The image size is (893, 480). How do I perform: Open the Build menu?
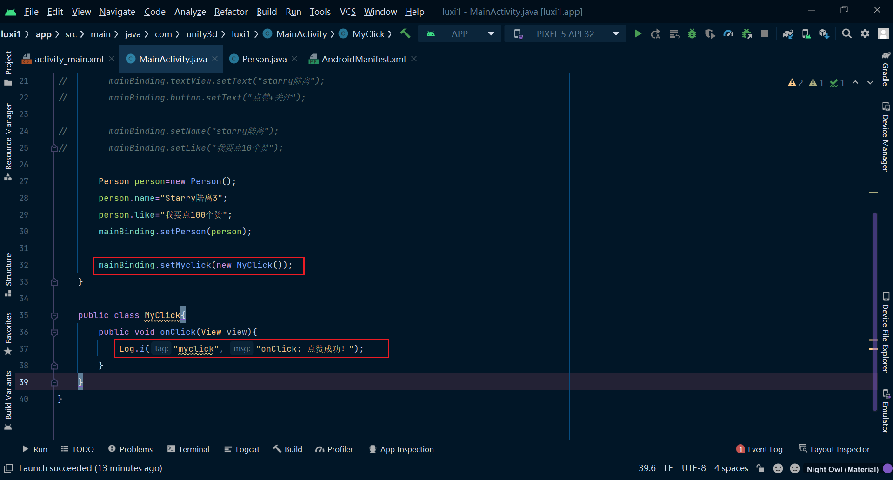(267, 12)
